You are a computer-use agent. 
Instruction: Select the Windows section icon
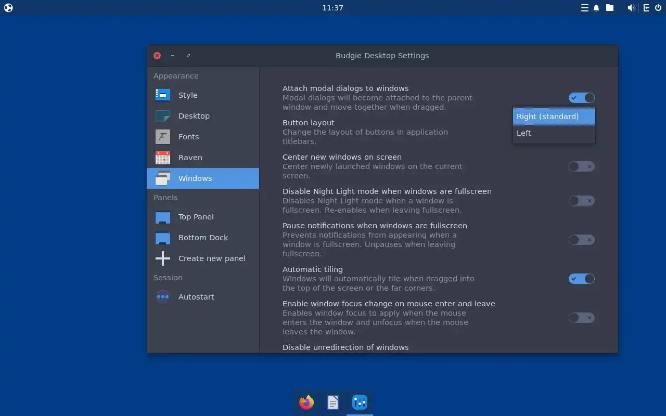pyautogui.click(x=163, y=178)
